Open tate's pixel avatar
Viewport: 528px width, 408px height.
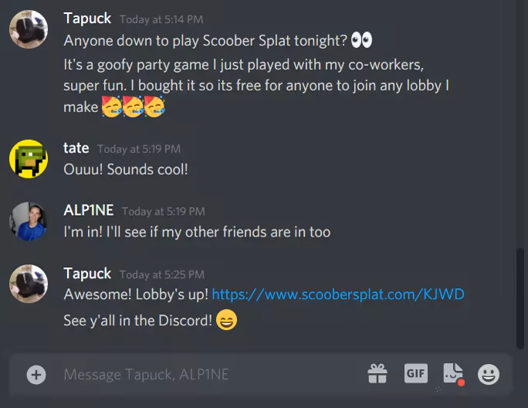[x=29, y=159]
